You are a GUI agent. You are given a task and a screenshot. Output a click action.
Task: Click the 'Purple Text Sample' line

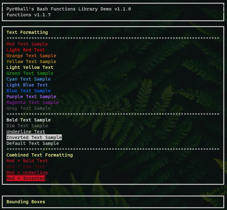point(31,97)
